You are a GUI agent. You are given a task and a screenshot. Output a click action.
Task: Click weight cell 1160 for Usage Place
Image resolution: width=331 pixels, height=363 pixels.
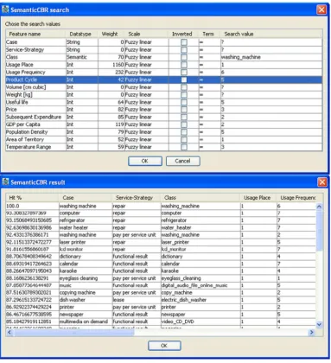pos(111,65)
